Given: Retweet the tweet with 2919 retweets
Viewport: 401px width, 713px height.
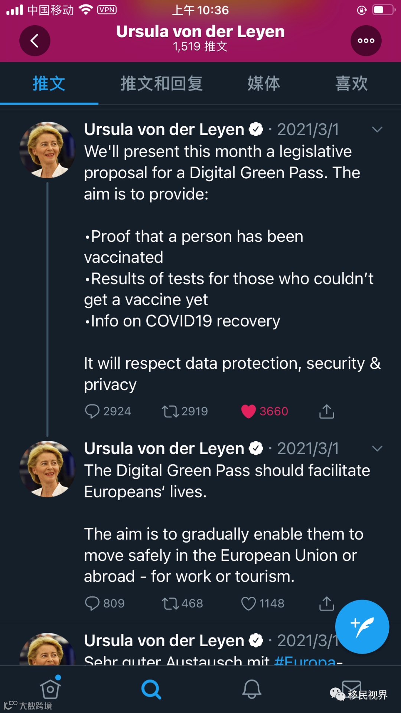Looking at the screenshot, I should click(170, 411).
